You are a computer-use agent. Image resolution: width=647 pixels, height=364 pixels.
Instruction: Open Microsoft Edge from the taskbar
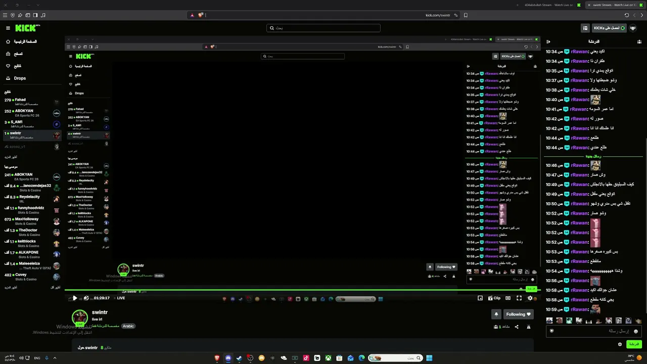tap(361, 358)
